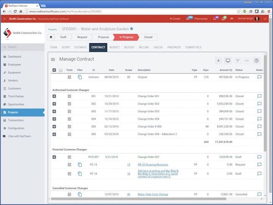The height and width of the screenshot is (205, 273).
Task: Expand the PCO 007 row
Action: pos(54,157)
